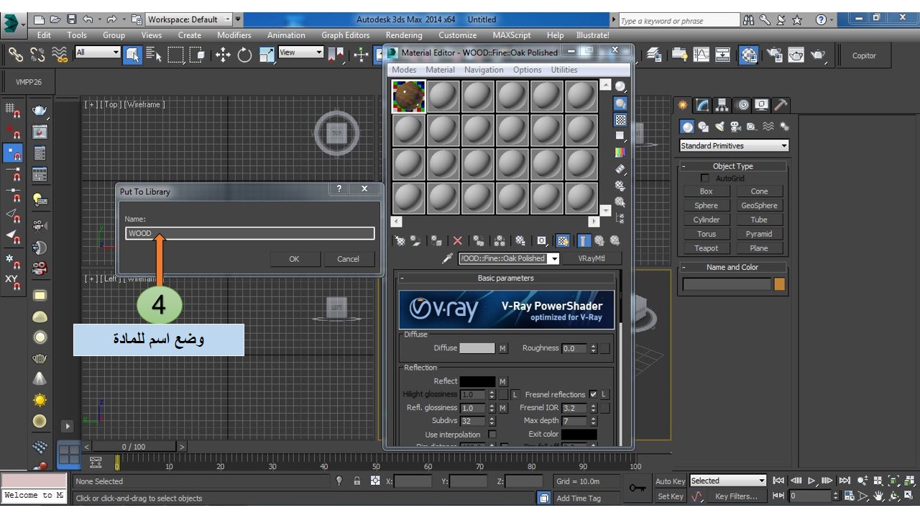
Task: Open the Utilities hammer panel tab
Action: pos(781,105)
